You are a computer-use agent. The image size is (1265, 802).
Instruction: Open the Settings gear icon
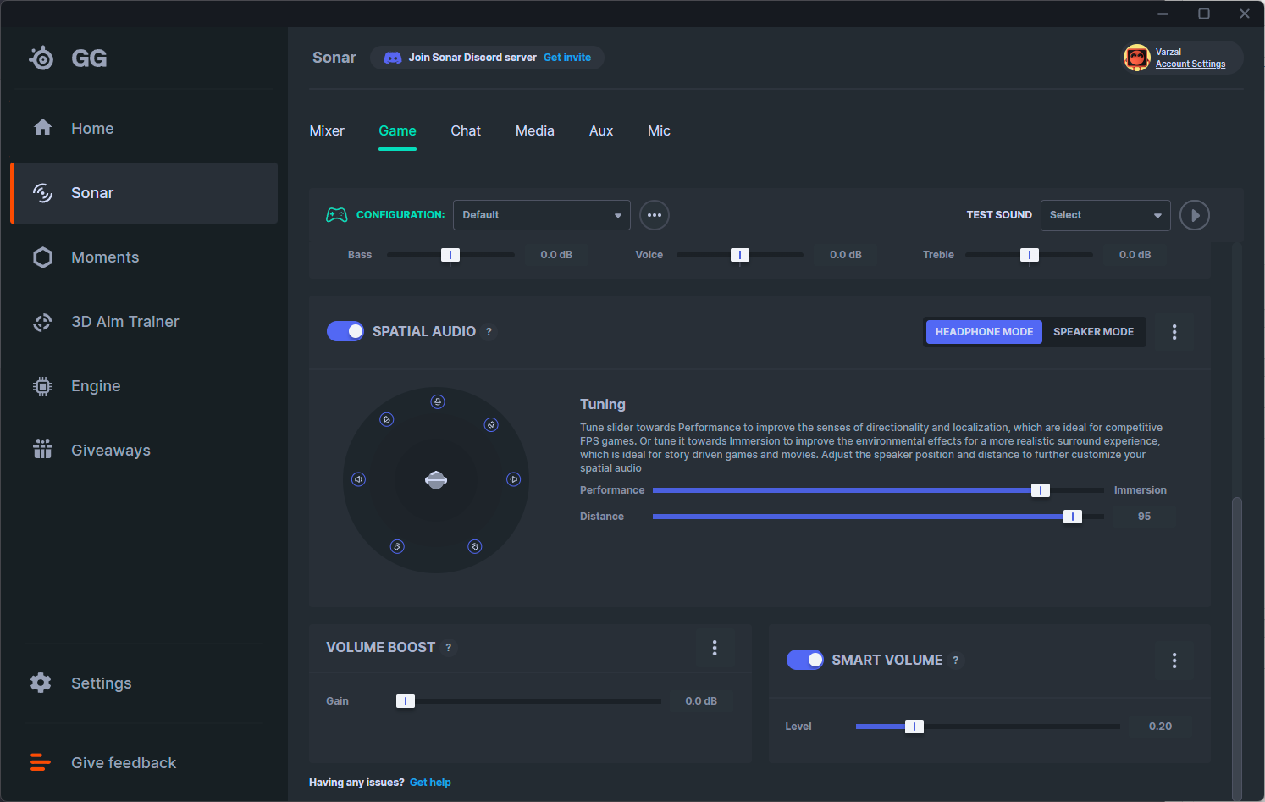pyautogui.click(x=41, y=683)
